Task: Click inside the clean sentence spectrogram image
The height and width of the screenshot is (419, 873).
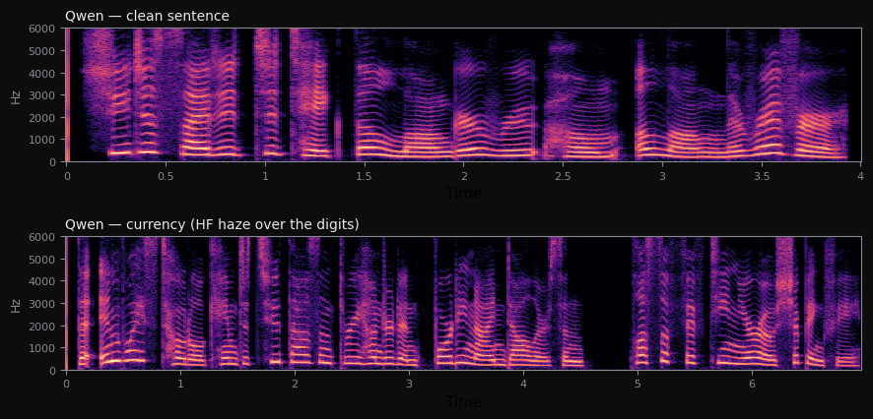Action: (463, 94)
